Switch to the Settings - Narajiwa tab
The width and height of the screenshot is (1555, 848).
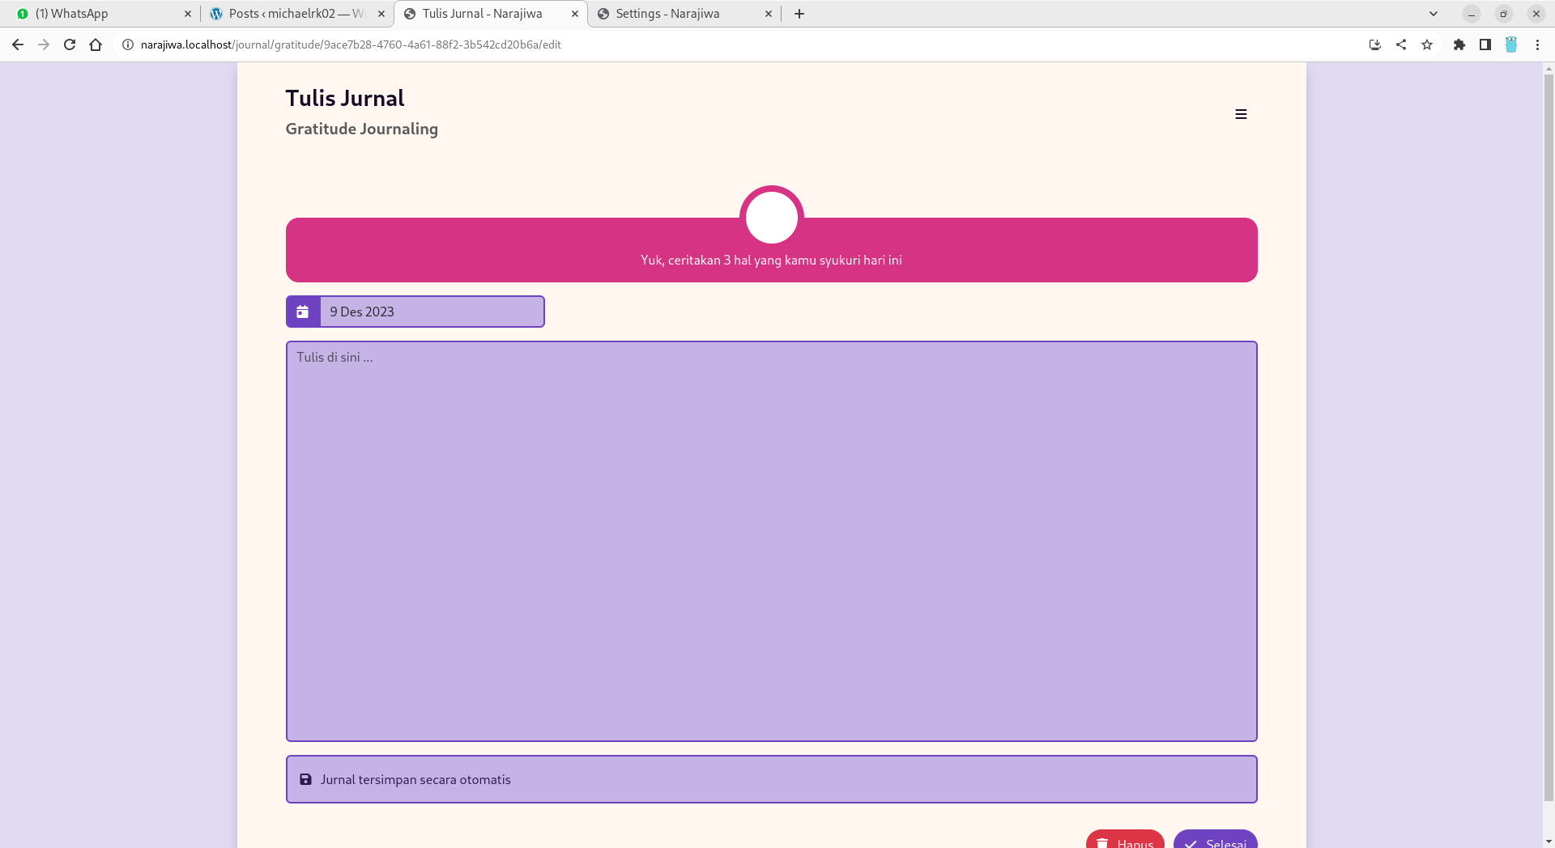pos(680,14)
